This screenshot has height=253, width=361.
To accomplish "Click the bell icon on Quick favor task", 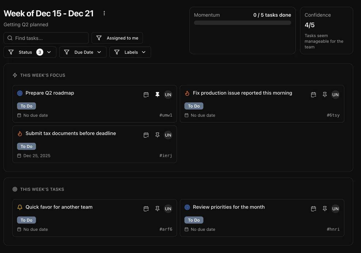I will point(20,207).
